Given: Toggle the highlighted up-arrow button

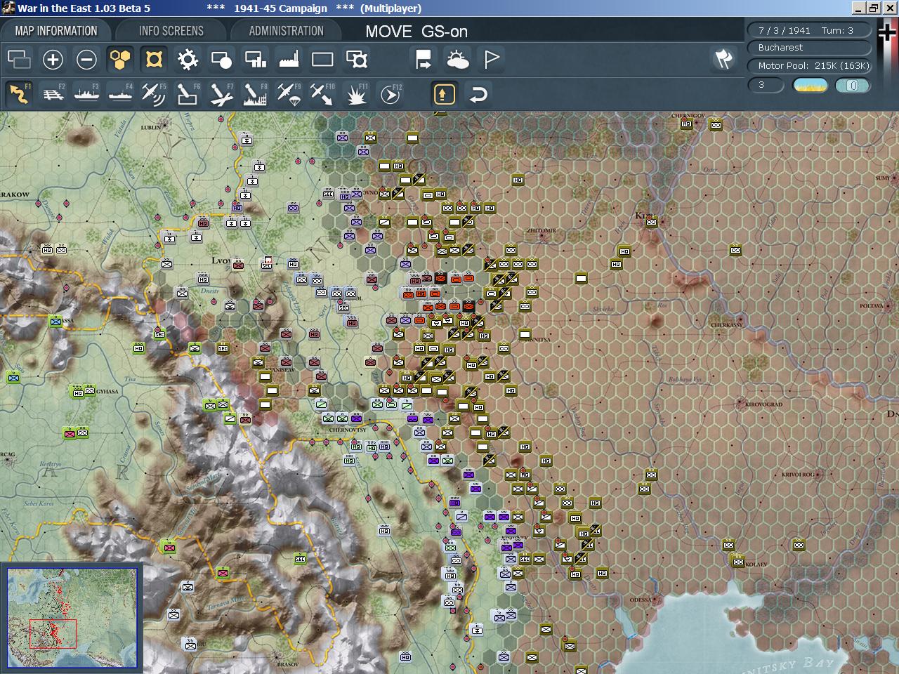Looking at the screenshot, I should pos(445,94).
